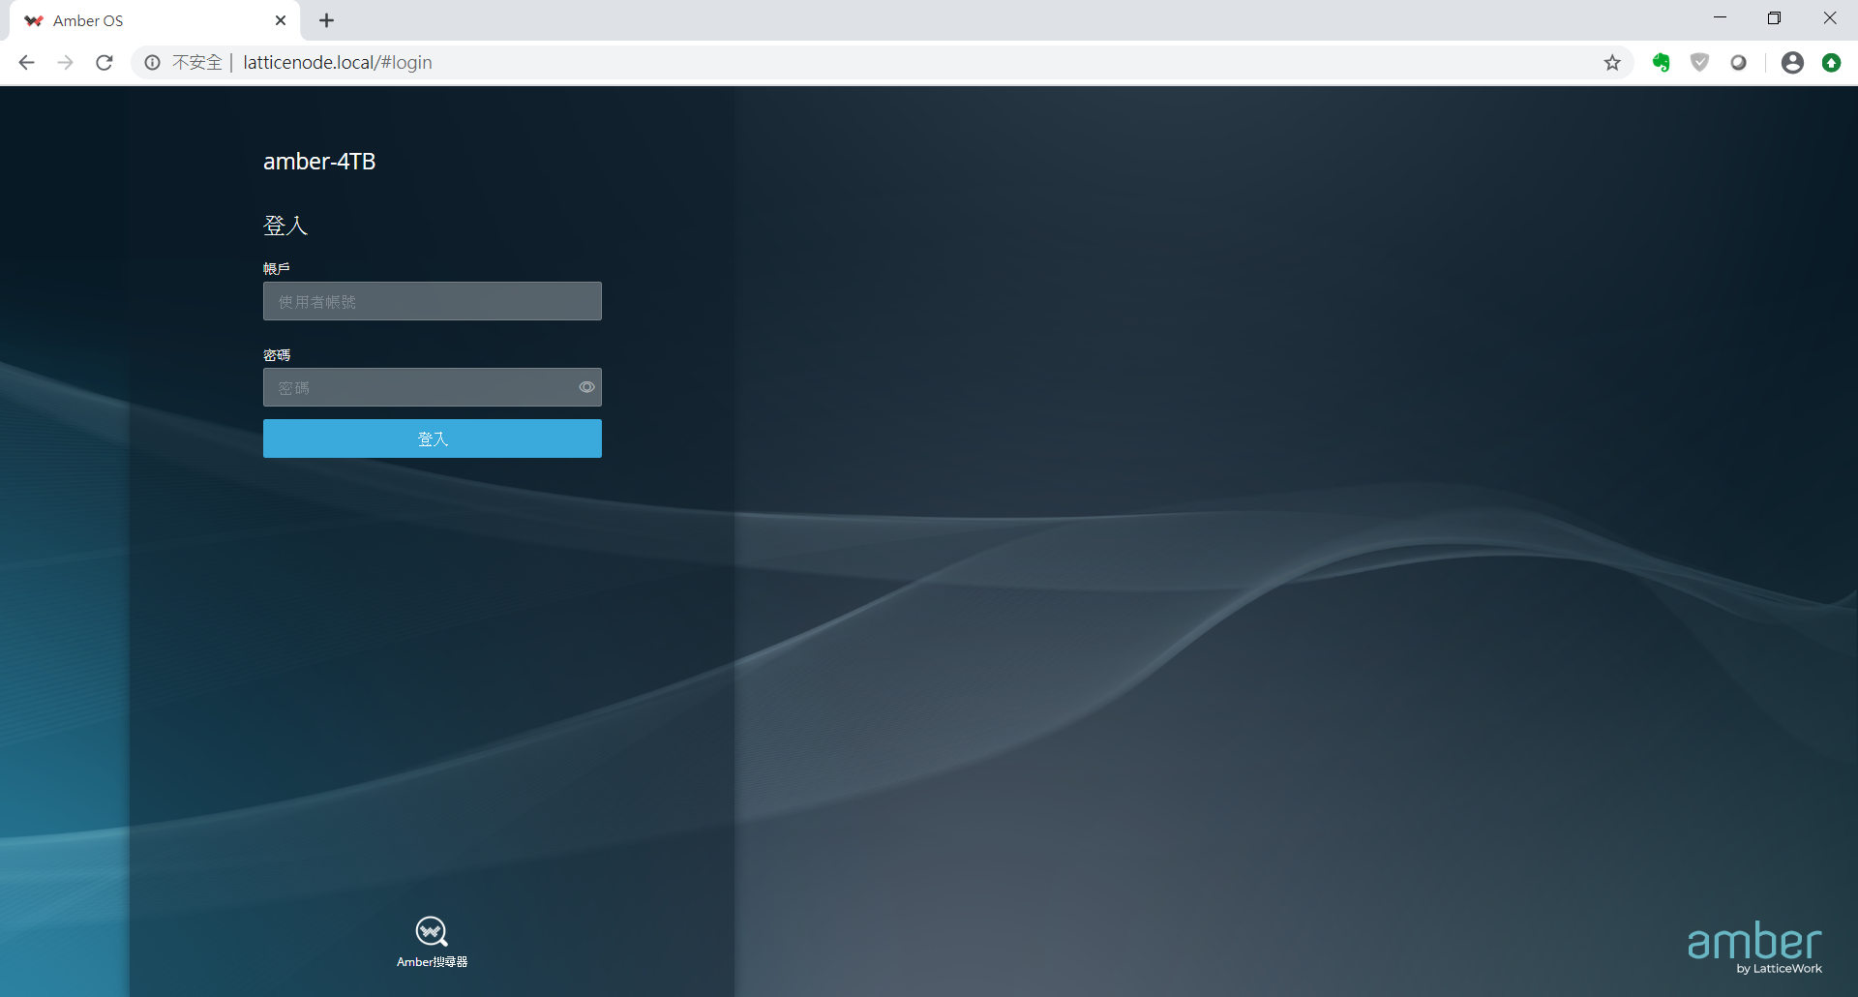Select the Amber OS browser tab
The width and height of the screenshot is (1858, 997).
[155, 20]
